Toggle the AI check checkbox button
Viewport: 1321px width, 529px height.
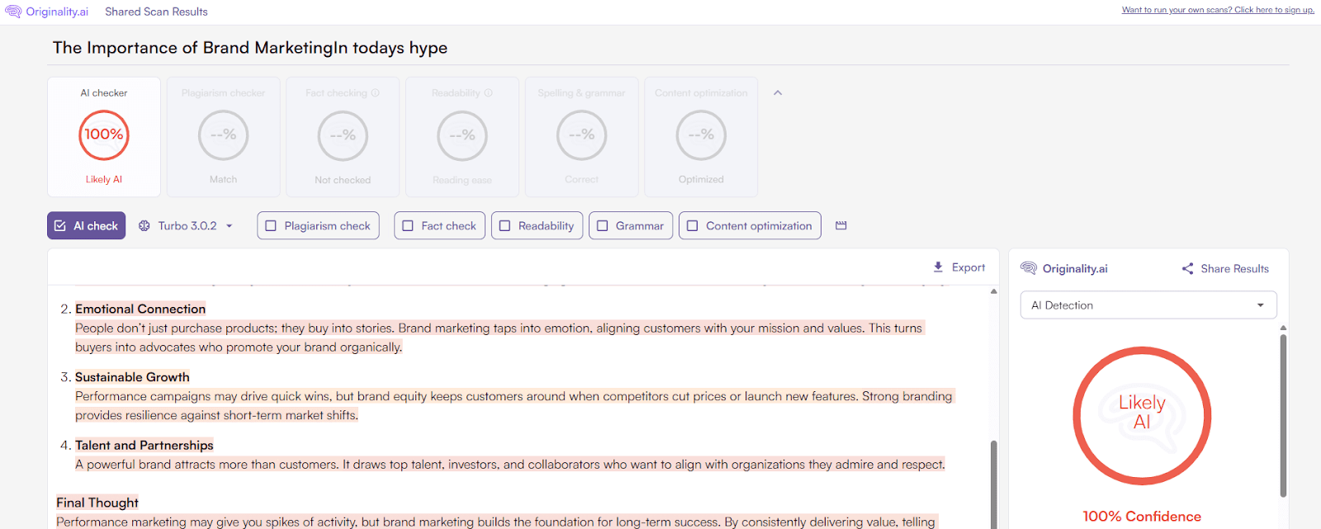click(x=86, y=225)
